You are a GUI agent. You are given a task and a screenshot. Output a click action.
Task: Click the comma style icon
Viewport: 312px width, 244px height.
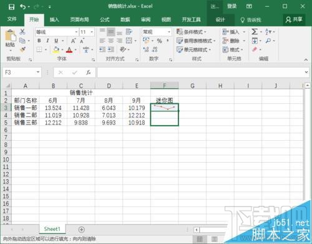tap(168, 41)
